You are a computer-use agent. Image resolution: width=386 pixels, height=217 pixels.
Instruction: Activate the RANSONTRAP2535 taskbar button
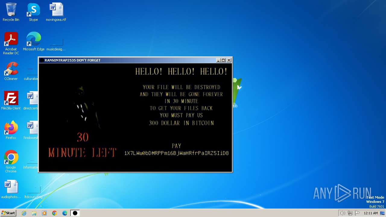[x=75, y=213]
